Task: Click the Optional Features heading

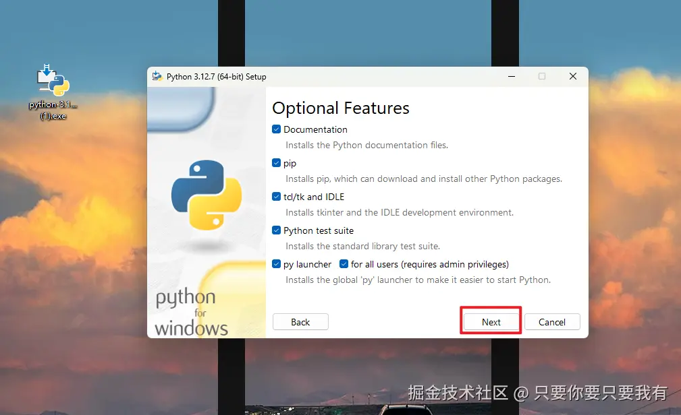Action: pos(341,108)
